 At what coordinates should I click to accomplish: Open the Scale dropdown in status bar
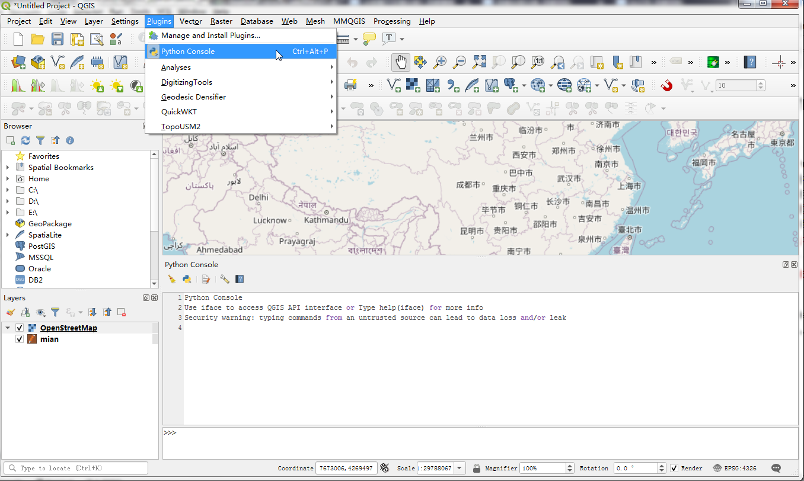pyautogui.click(x=460, y=468)
